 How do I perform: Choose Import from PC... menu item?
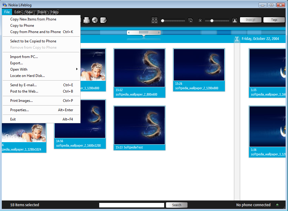[x=24, y=57]
